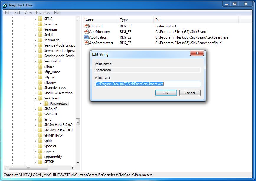Click the Spooler folder icon
The image size is (256, 181).
pos(40,146)
